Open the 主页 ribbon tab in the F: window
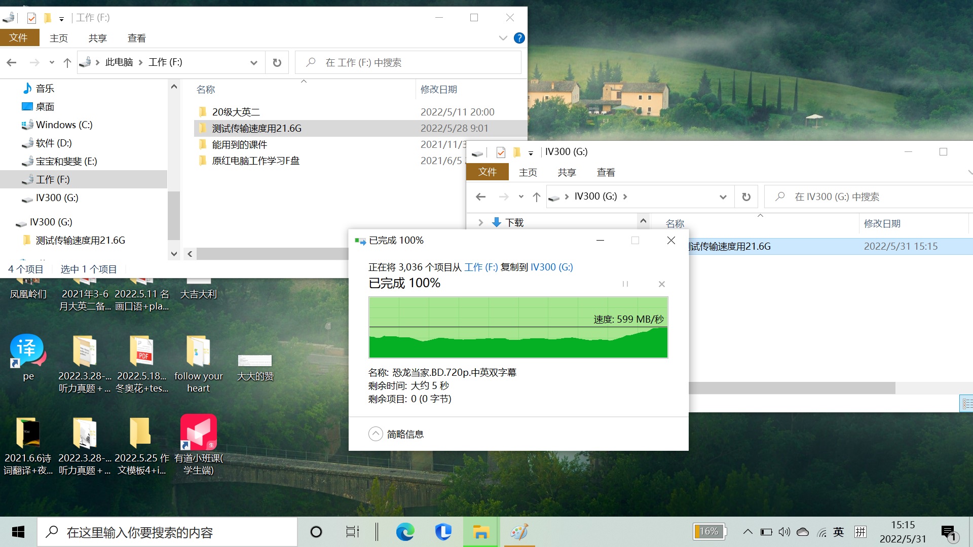Screen dimensions: 973x547 click(58, 38)
